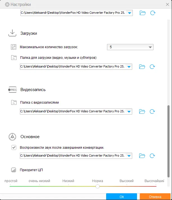
Task: Expand sound file path dropdown
Action: (129, 156)
